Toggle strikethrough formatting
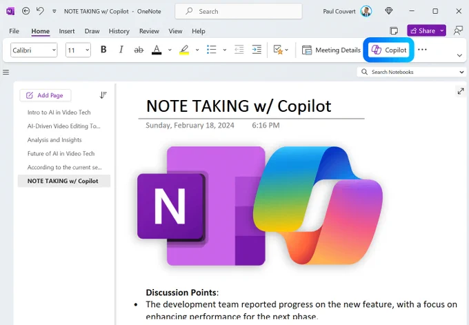This screenshot has width=469, height=325. [x=139, y=50]
